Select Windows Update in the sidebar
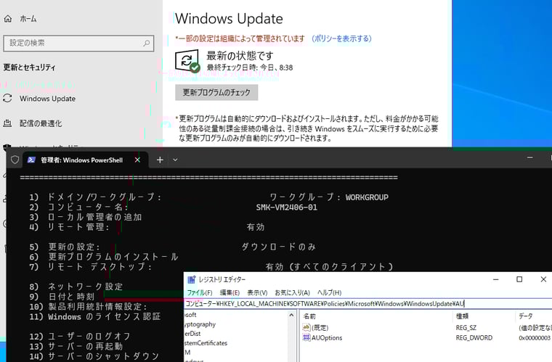Screen dimensions: 552x362 [x=47, y=99]
